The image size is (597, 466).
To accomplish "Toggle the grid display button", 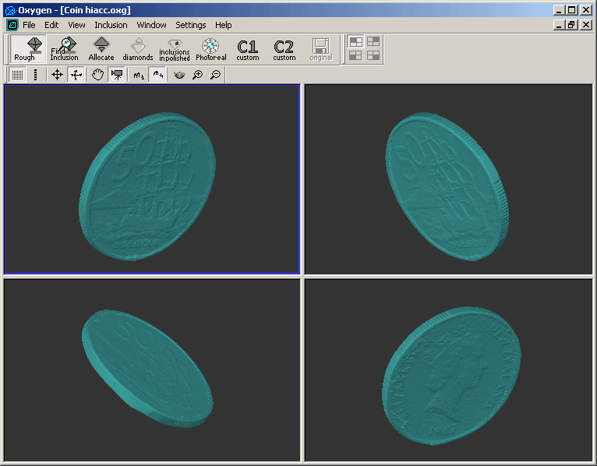I will tap(16, 75).
